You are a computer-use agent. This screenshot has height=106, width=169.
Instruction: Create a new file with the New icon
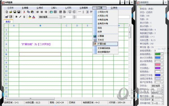(7, 12)
